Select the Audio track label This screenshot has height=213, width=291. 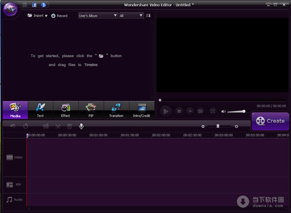tap(15, 199)
